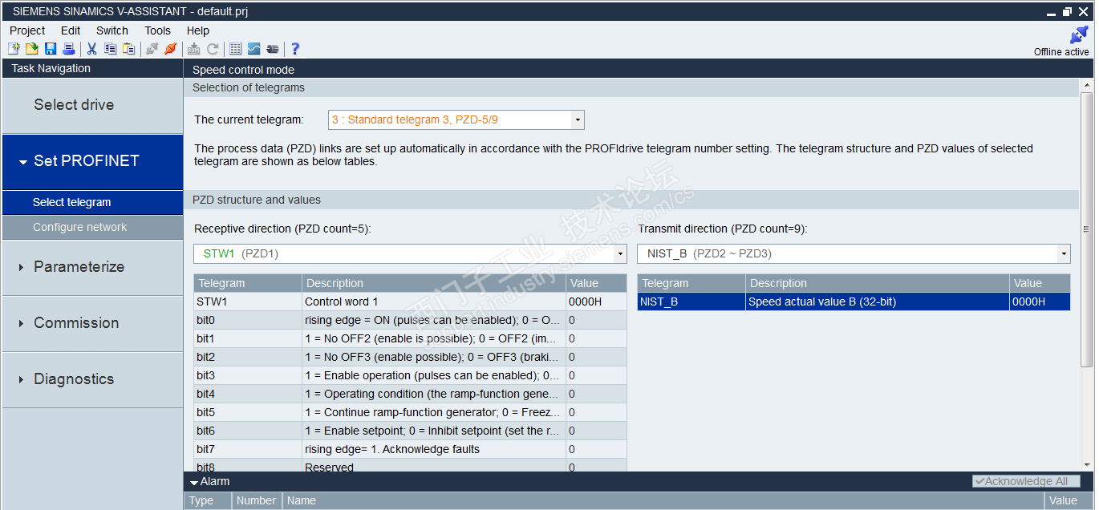
Task: Open Select telegram sub-item
Action: pos(93,202)
